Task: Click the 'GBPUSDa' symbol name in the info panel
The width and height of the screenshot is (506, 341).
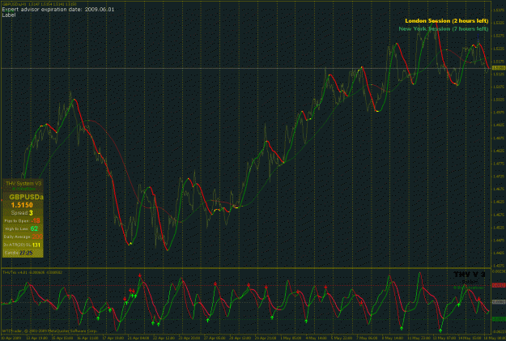Action: point(26,197)
